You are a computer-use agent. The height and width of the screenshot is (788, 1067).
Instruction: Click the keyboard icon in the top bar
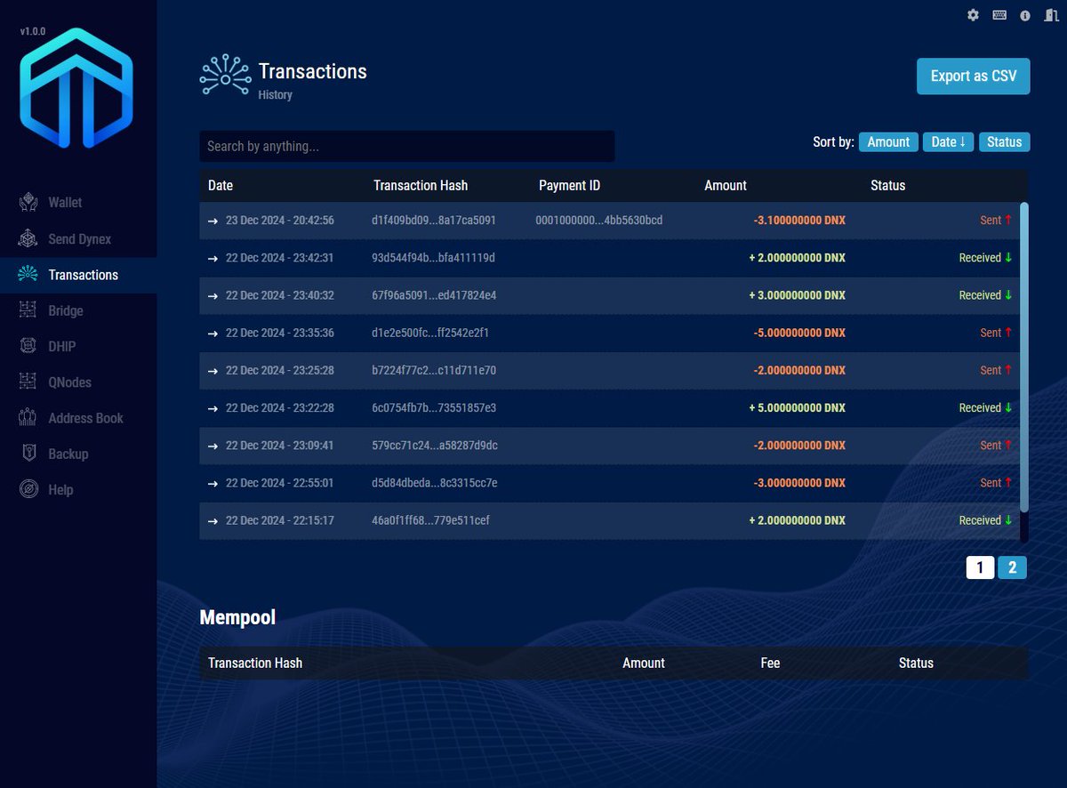(x=999, y=15)
